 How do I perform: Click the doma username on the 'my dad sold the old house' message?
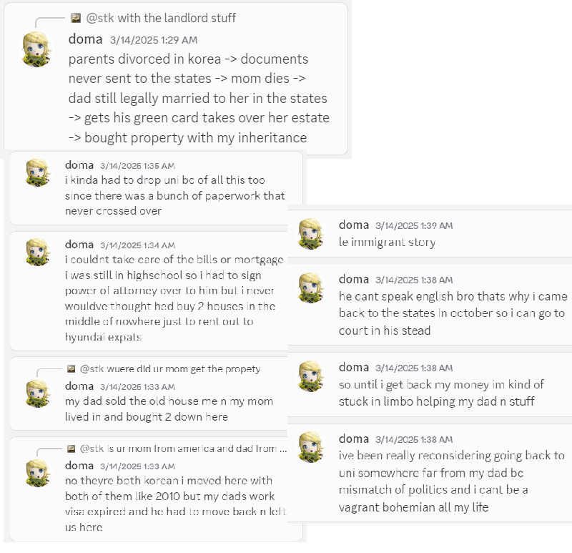click(x=79, y=386)
